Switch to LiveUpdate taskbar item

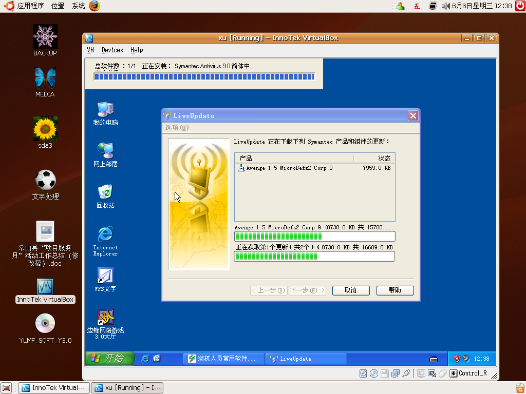point(306,359)
